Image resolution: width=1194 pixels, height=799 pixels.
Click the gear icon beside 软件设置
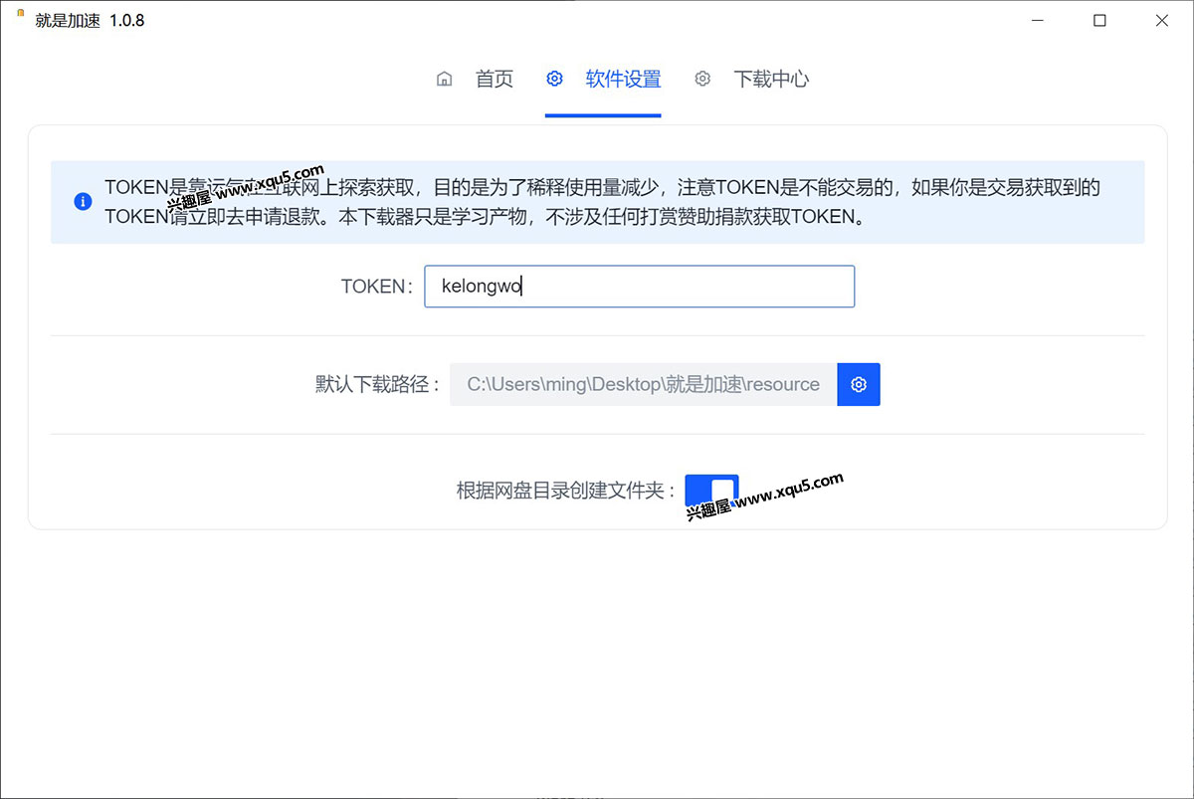pyautogui.click(x=555, y=80)
